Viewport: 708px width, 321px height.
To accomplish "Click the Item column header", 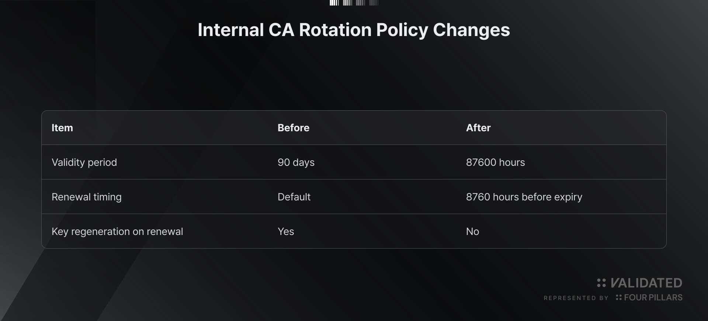I will [62, 128].
